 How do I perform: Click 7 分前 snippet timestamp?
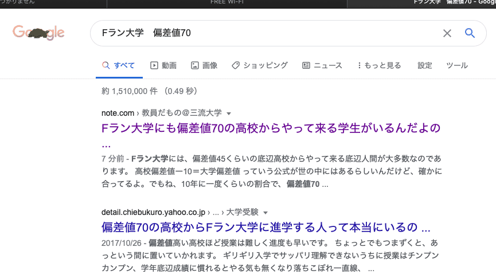click(112, 158)
